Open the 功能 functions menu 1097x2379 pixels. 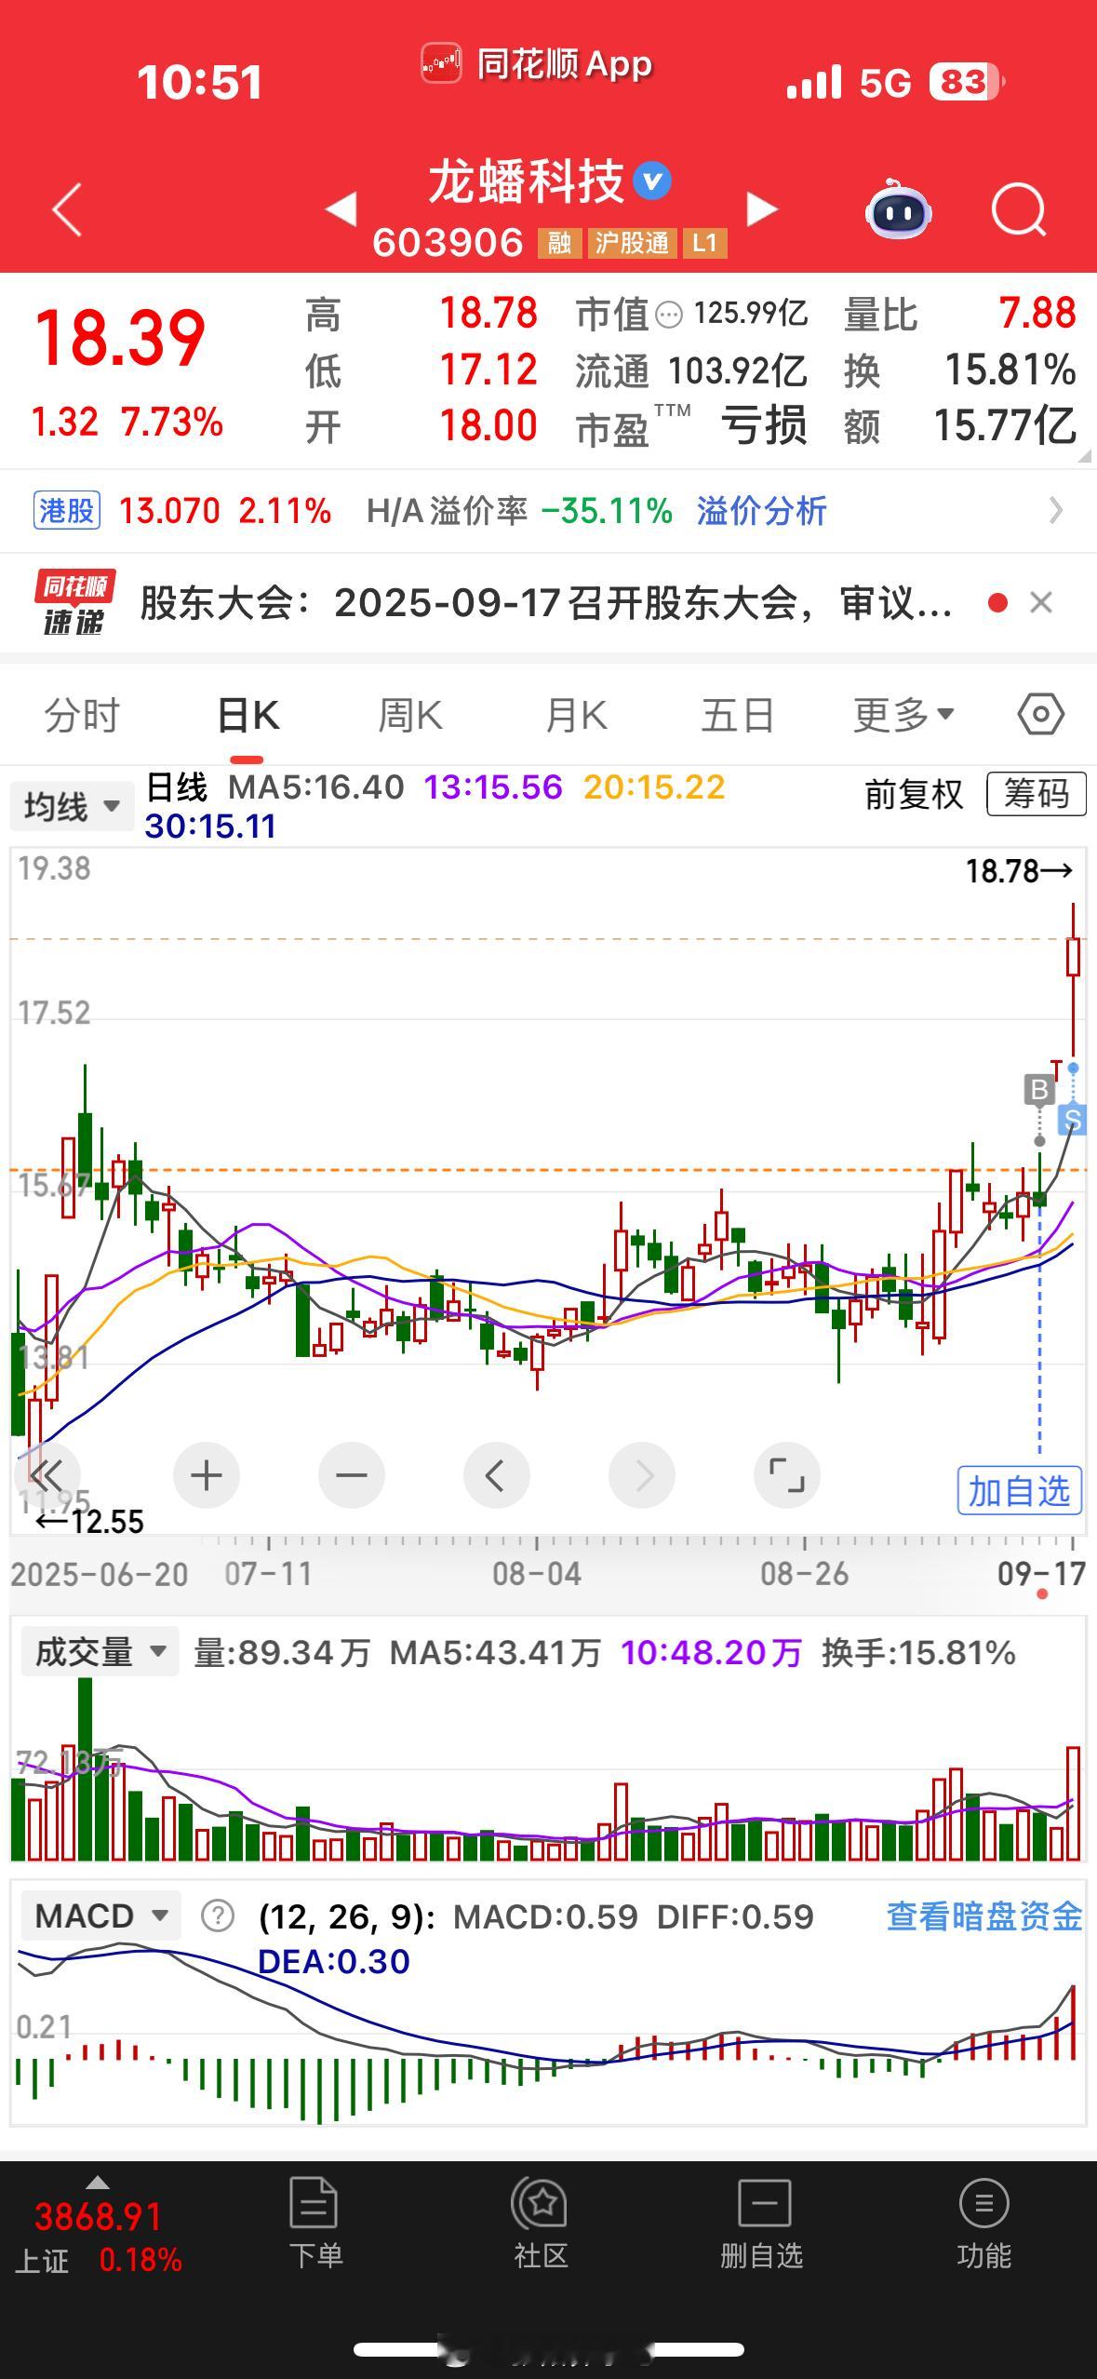pos(983,2224)
